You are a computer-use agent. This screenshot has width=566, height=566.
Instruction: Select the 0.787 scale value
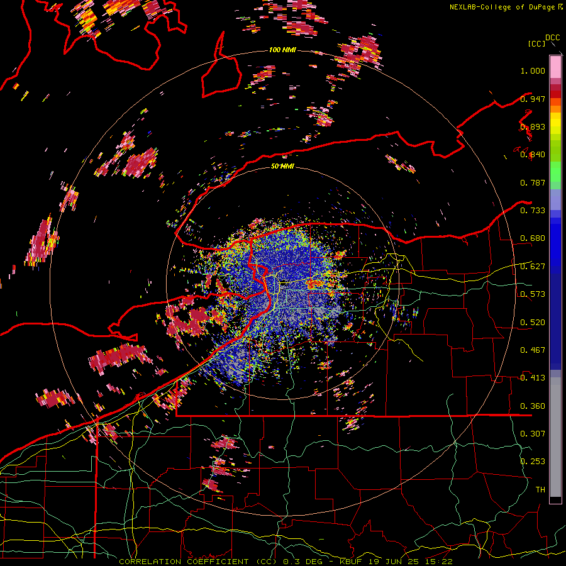[533, 182]
